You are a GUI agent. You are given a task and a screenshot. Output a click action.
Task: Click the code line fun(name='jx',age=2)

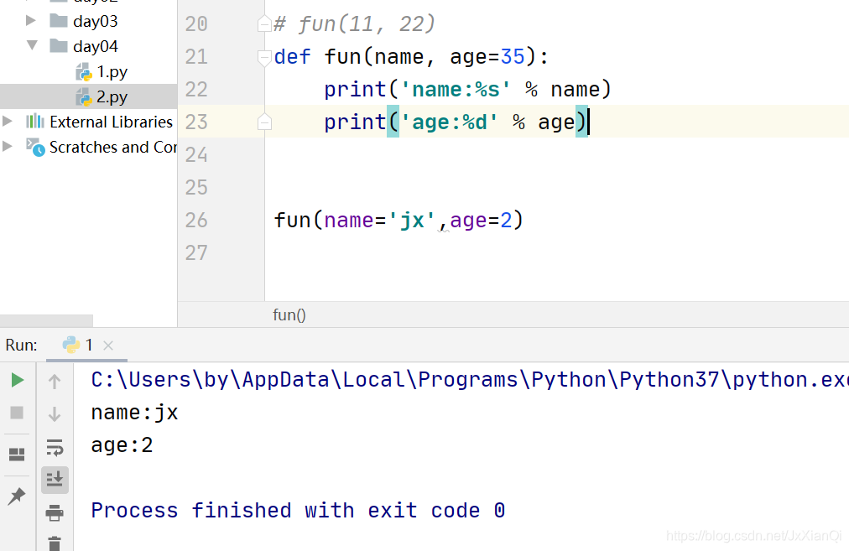point(398,221)
